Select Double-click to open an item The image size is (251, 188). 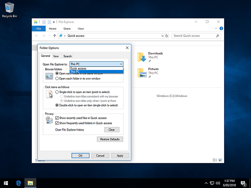pyautogui.click(x=86, y=105)
